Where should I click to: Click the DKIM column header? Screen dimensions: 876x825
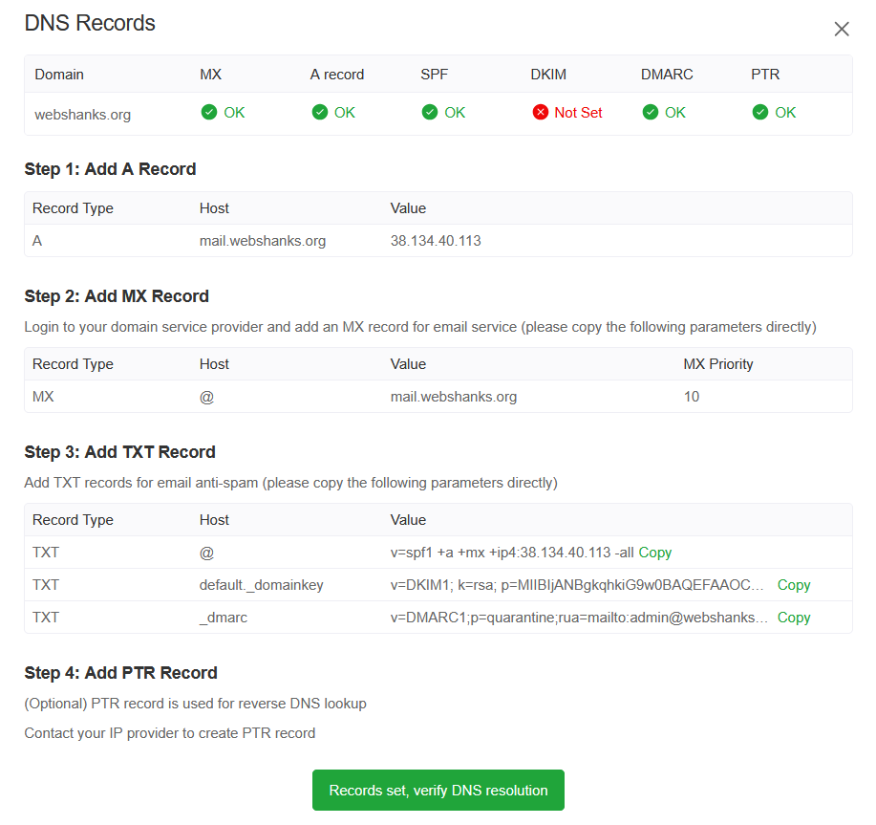[548, 75]
